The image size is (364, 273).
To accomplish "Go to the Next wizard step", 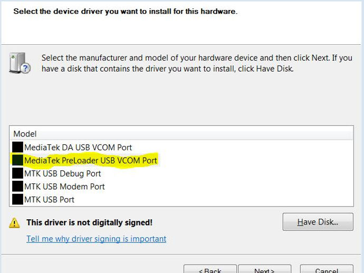I will click(x=265, y=269).
